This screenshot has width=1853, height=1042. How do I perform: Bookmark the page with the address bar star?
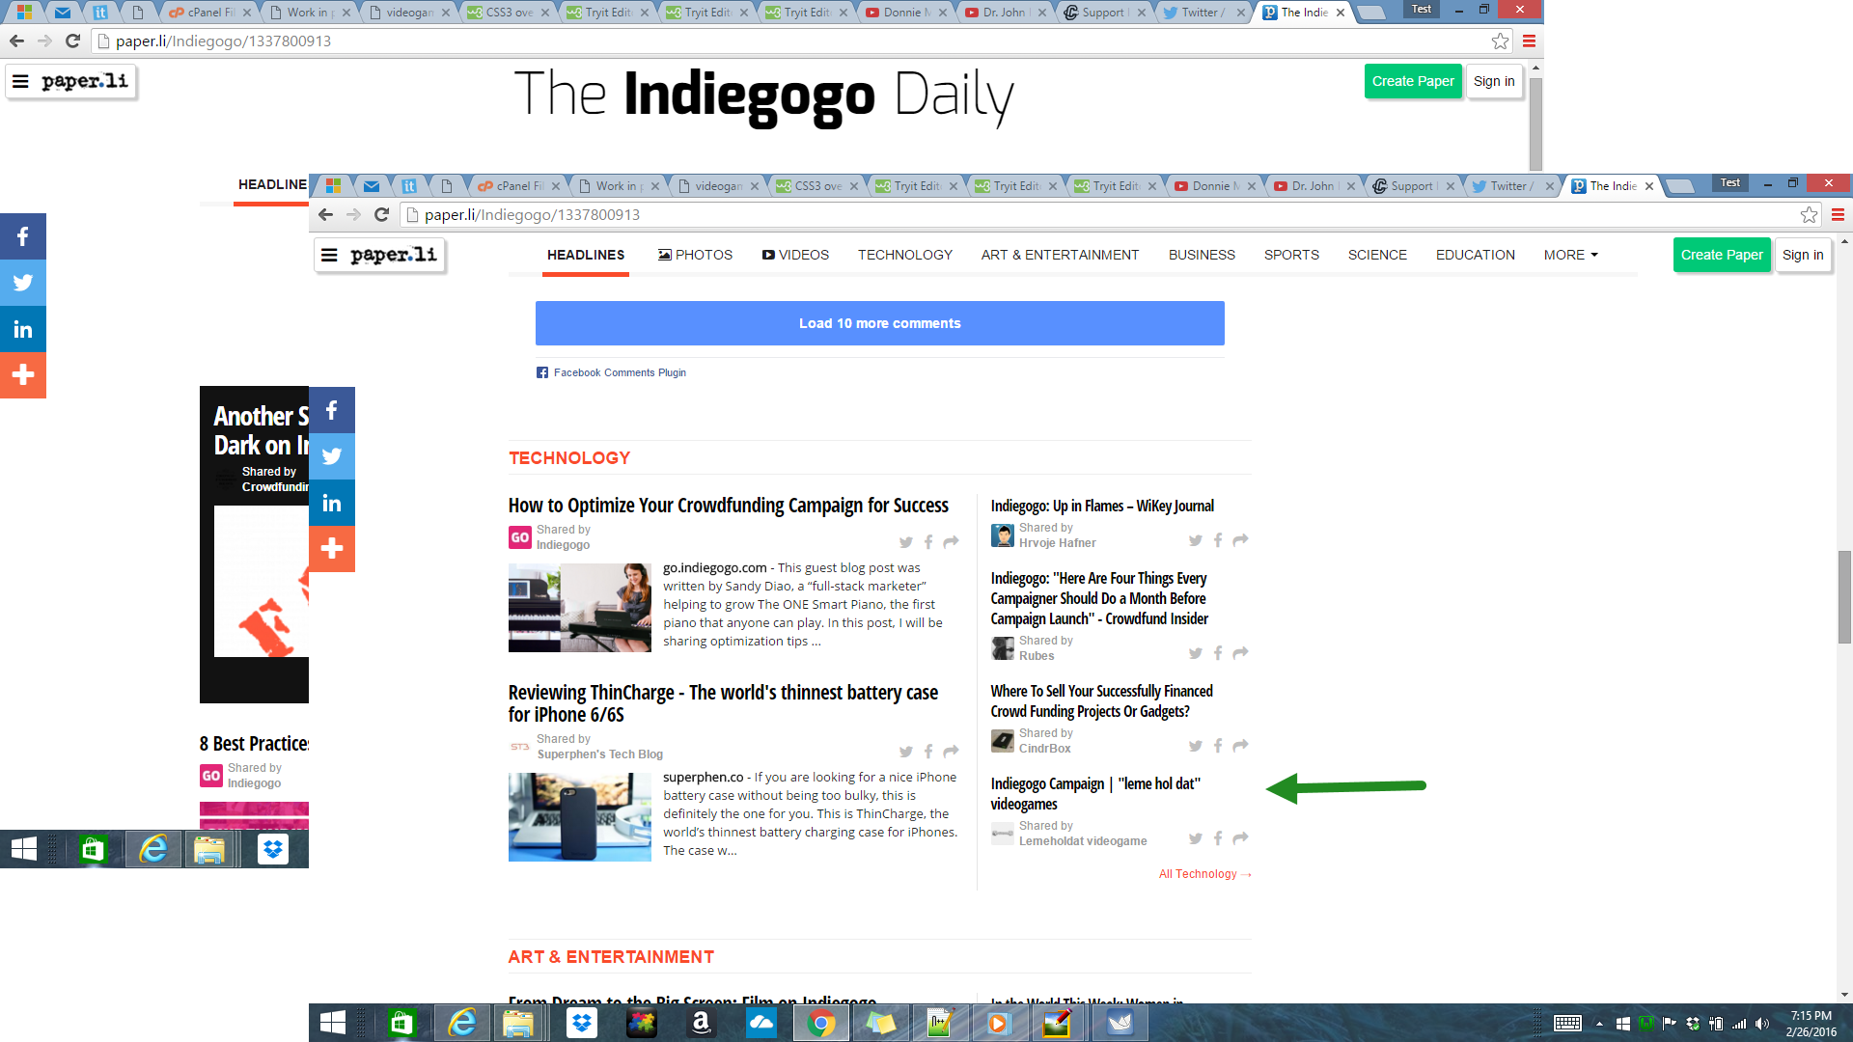1499,41
